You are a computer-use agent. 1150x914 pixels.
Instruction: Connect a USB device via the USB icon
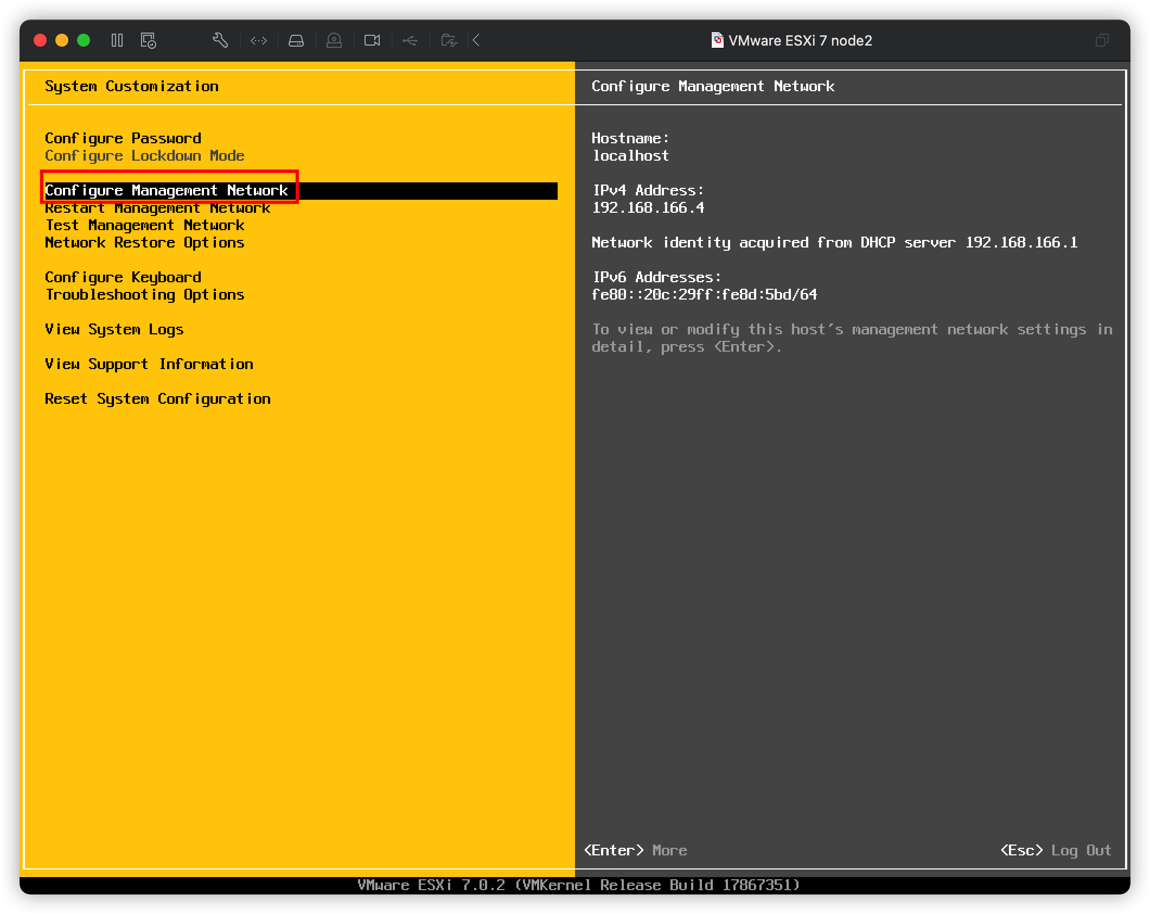410,40
